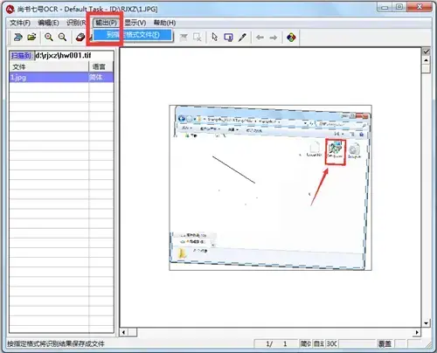
Task: Select the arrow pointer tool
Action: [215, 38]
